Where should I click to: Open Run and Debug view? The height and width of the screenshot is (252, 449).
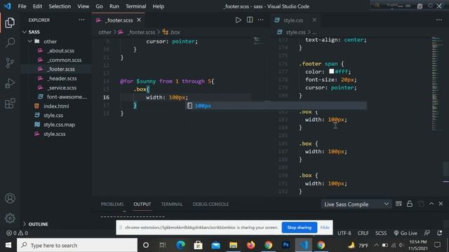(x=10, y=83)
